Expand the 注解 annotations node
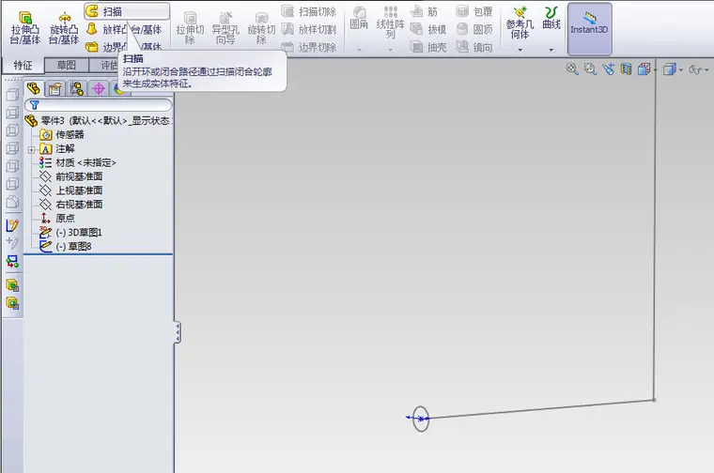This screenshot has height=473, width=714. [x=31, y=149]
